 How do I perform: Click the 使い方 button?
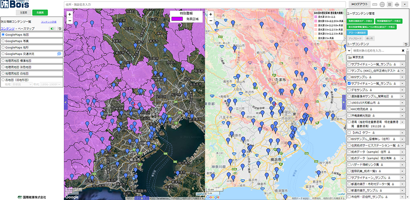[x=370, y=39]
